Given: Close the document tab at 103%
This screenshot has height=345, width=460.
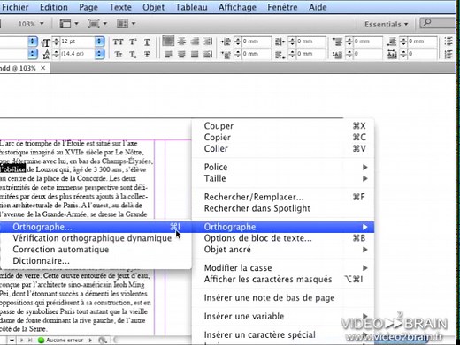Looking at the screenshot, I should [x=43, y=68].
